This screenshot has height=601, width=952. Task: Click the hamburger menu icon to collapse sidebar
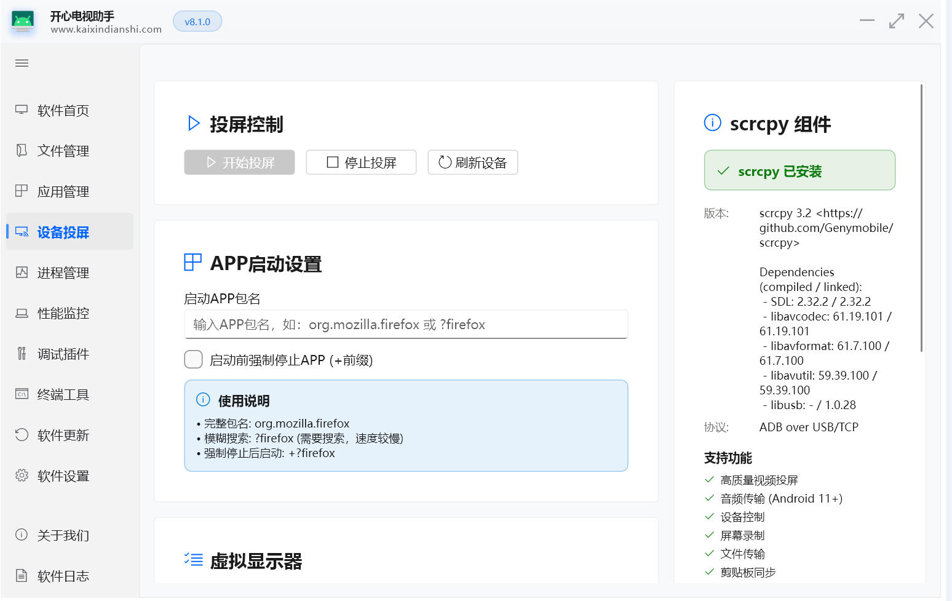click(x=22, y=63)
